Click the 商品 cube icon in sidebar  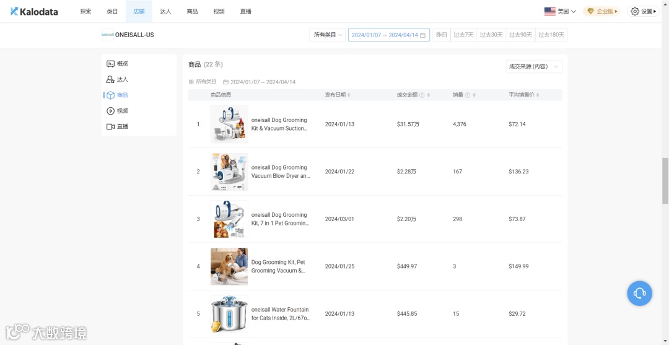pos(110,95)
